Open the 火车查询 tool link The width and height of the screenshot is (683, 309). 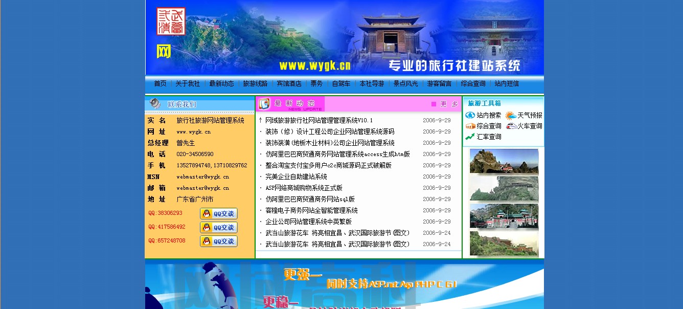click(530, 126)
